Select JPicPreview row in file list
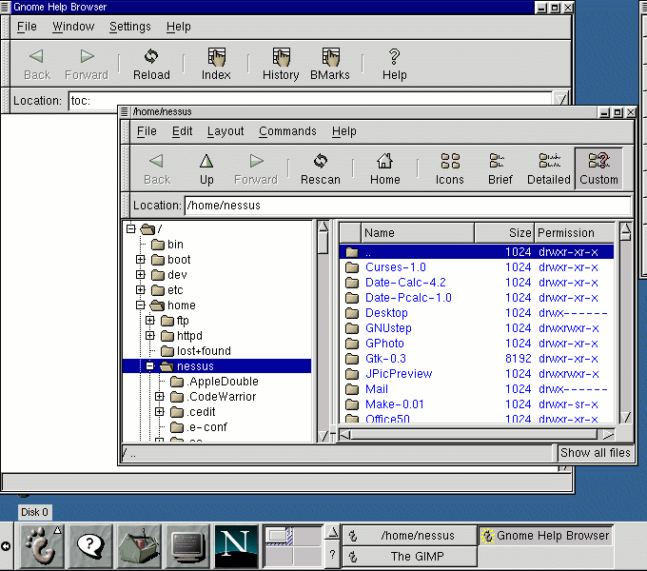This screenshot has width=647, height=571. coord(477,374)
